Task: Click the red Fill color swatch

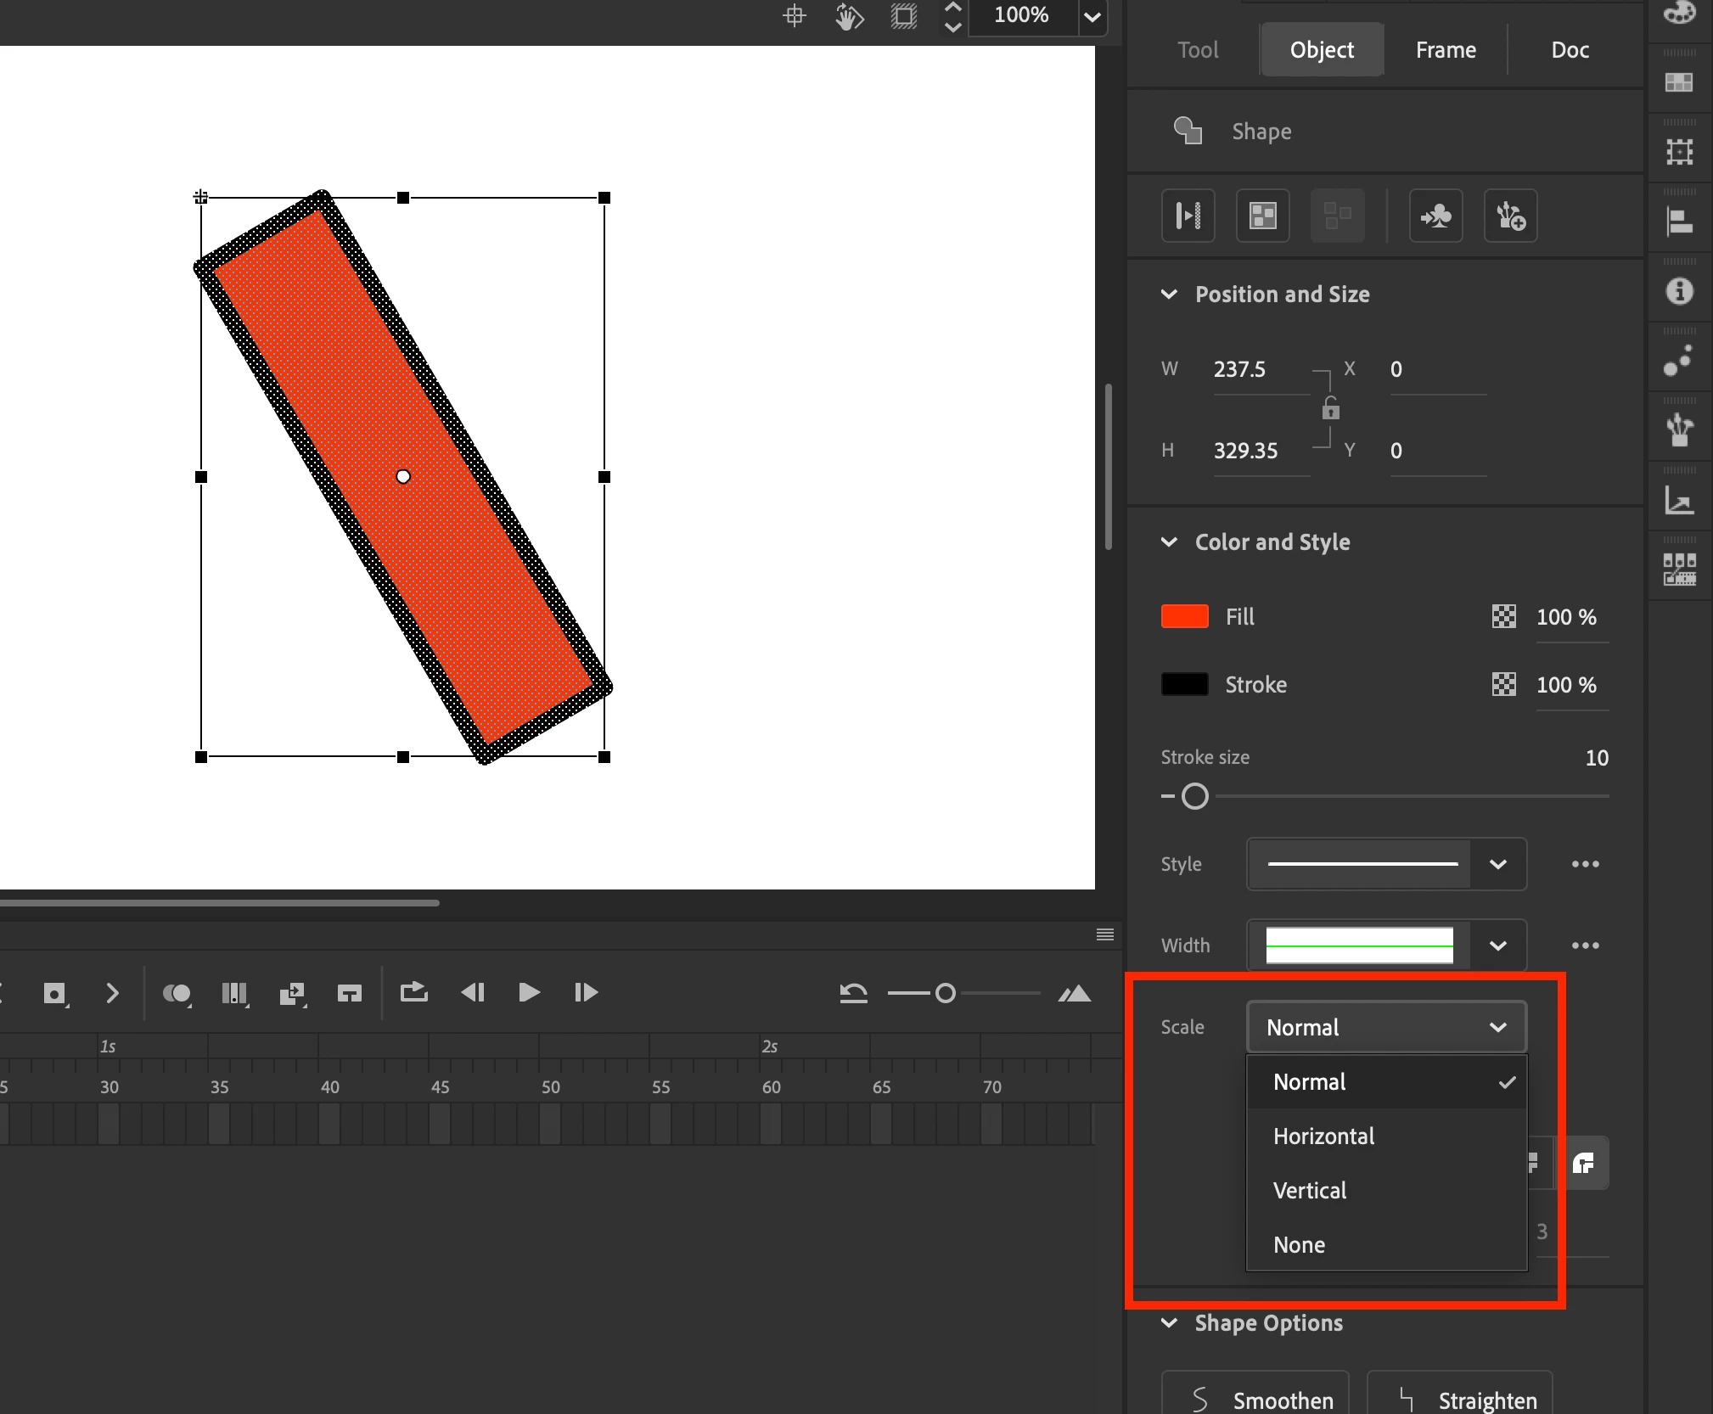Action: [1184, 617]
